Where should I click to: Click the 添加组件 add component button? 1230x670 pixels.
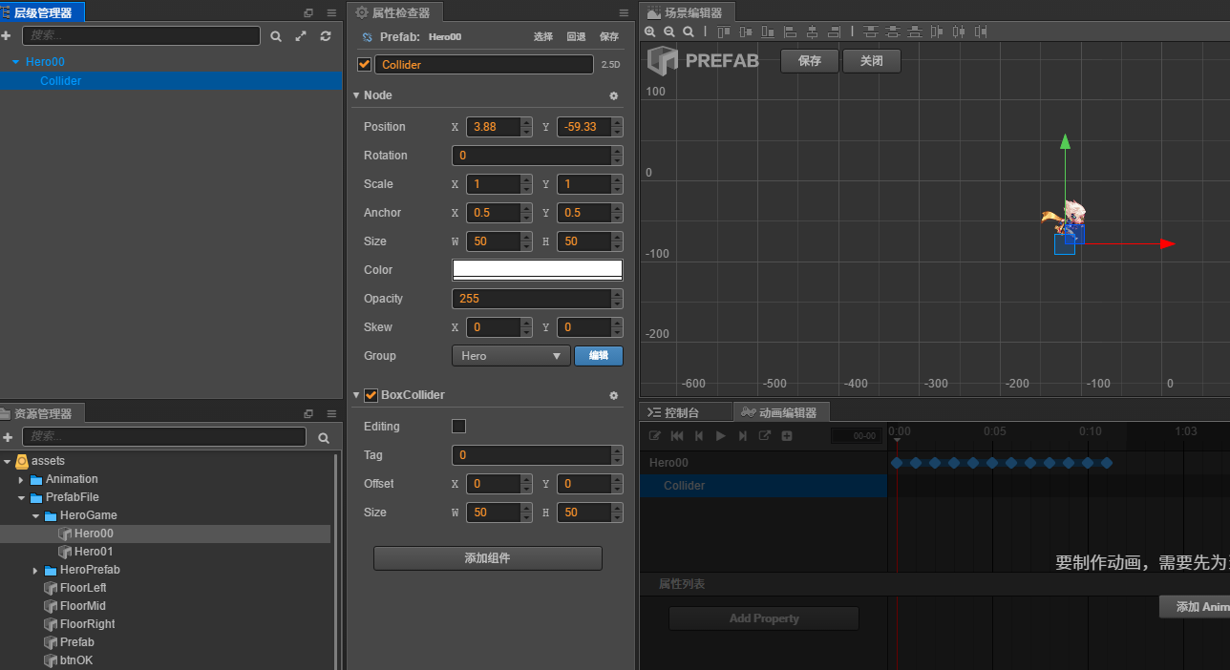pyautogui.click(x=488, y=558)
